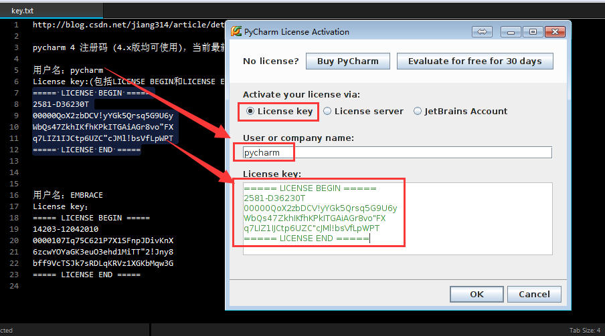The image size is (605, 336).
Task: Confirm activation with the OK button
Action: [x=477, y=295]
